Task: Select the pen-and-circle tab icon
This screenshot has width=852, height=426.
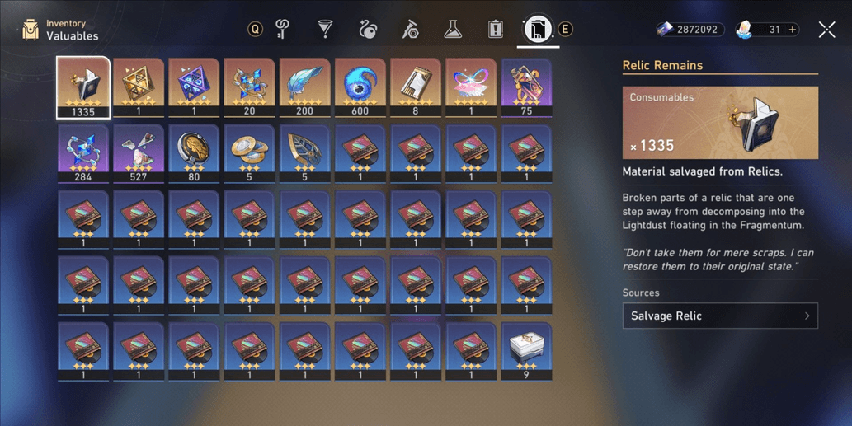Action: tap(410, 29)
